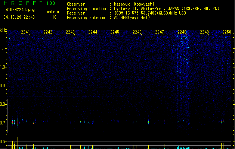Click the 'Receiving antenna' field label
The height and width of the screenshot is (149, 235).
(86, 18)
